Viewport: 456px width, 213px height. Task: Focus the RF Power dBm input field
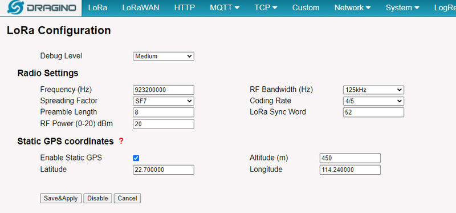pos(164,124)
